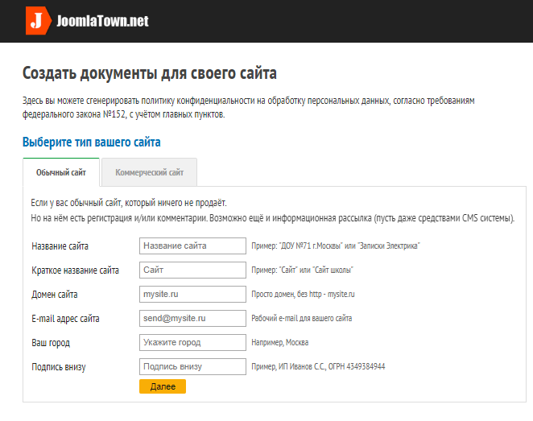Click the Выберите тип вашего сайта heading

pyautogui.click(x=92, y=142)
